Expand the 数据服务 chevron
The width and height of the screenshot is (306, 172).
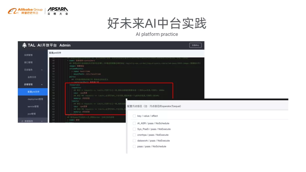click(x=42, y=121)
